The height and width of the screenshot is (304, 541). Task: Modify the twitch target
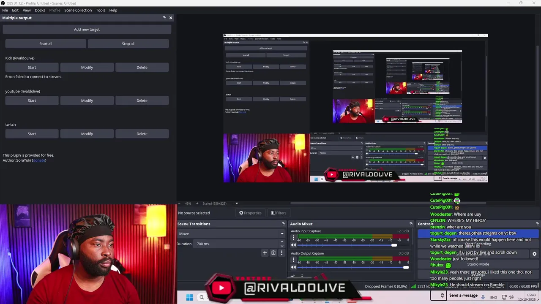coord(87,134)
